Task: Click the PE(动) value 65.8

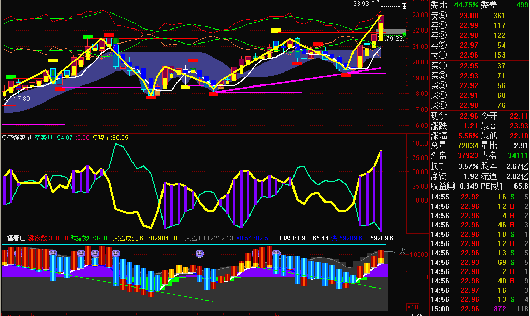Action: tap(521, 186)
